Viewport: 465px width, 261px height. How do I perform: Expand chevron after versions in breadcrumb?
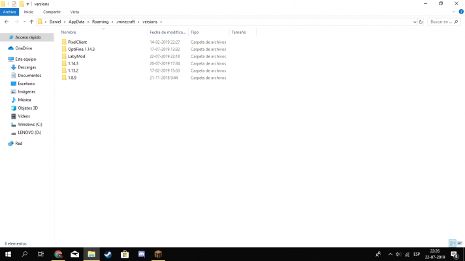click(161, 22)
